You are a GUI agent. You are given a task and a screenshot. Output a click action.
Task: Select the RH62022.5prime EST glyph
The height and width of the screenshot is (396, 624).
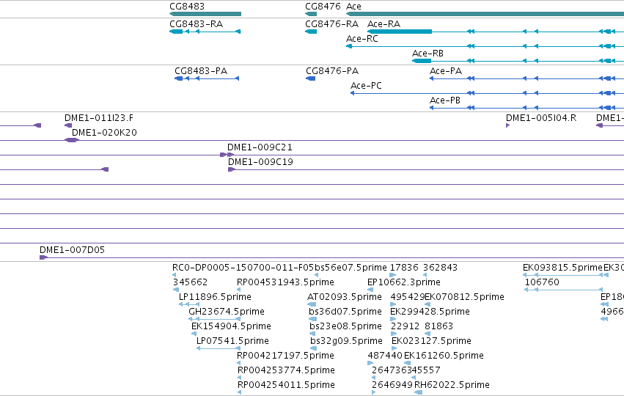418,392
